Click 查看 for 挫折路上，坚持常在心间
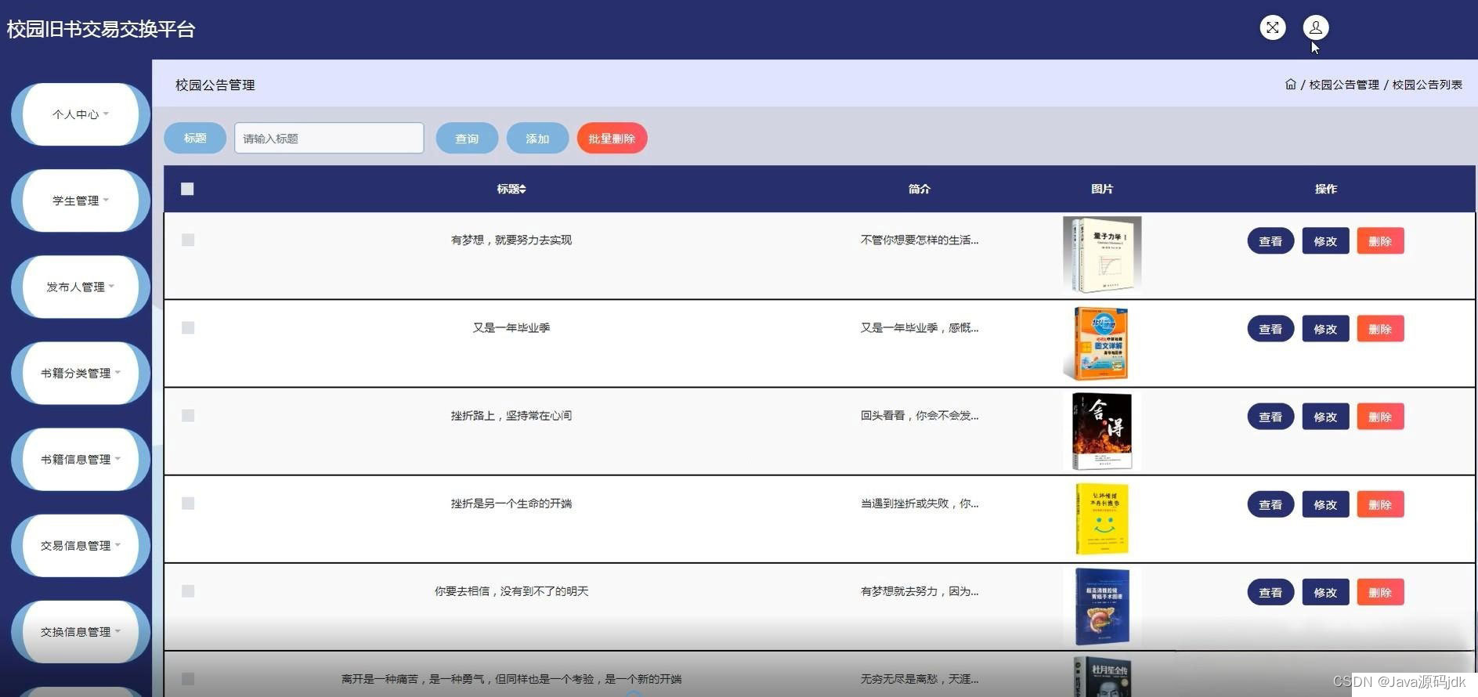The height and width of the screenshot is (697, 1478). 1270,417
